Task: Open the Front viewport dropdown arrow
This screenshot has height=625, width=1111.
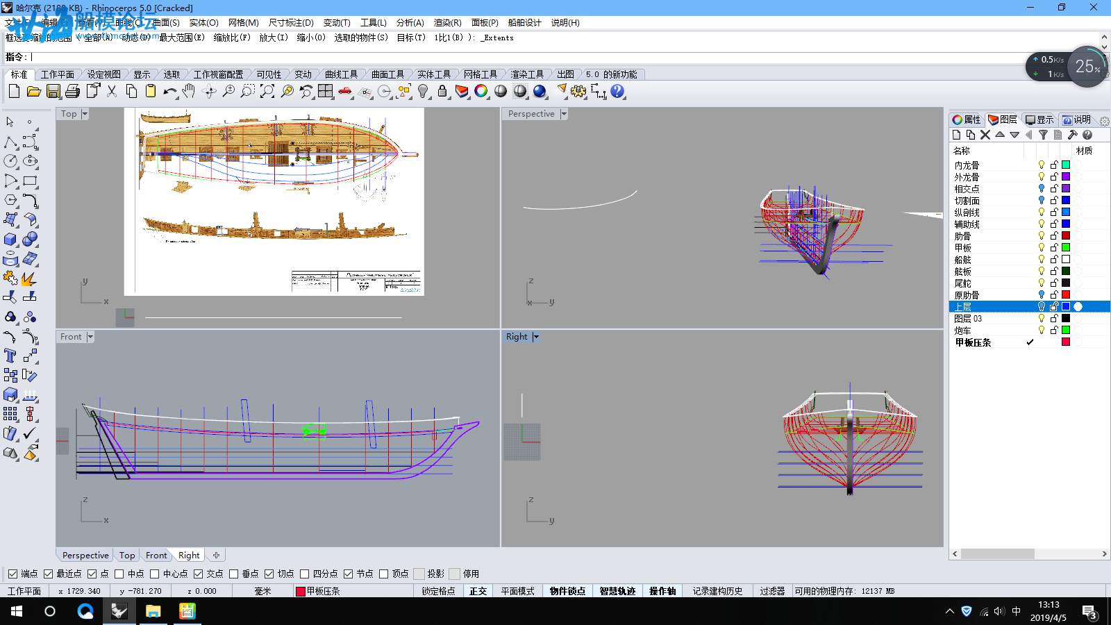Action: point(90,337)
